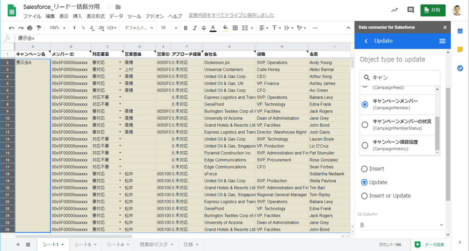469x251 pixels.
Task: Switch to the シート5 sheet tab
Action: pos(86,244)
